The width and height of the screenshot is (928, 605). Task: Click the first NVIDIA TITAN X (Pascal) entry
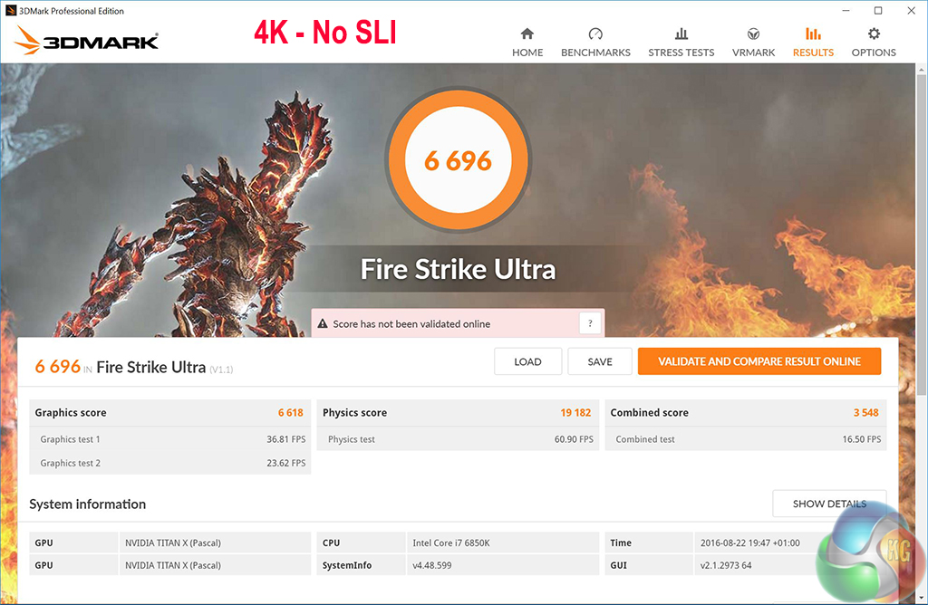[173, 543]
